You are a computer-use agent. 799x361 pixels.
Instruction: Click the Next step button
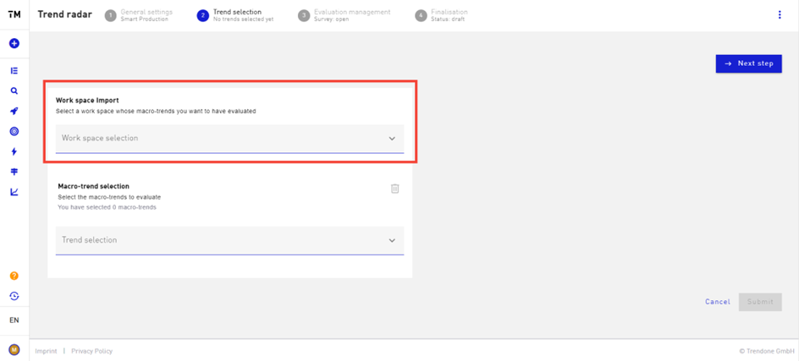tap(748, 63)
